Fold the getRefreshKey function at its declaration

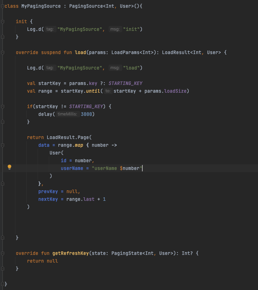click(x=2, y=253)
